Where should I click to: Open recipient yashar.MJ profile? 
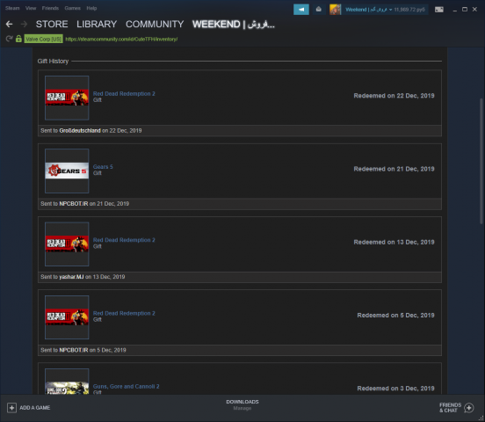tap(71, 277)
